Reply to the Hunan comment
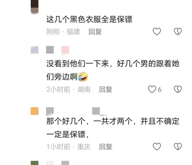 (x=106, y=89)
